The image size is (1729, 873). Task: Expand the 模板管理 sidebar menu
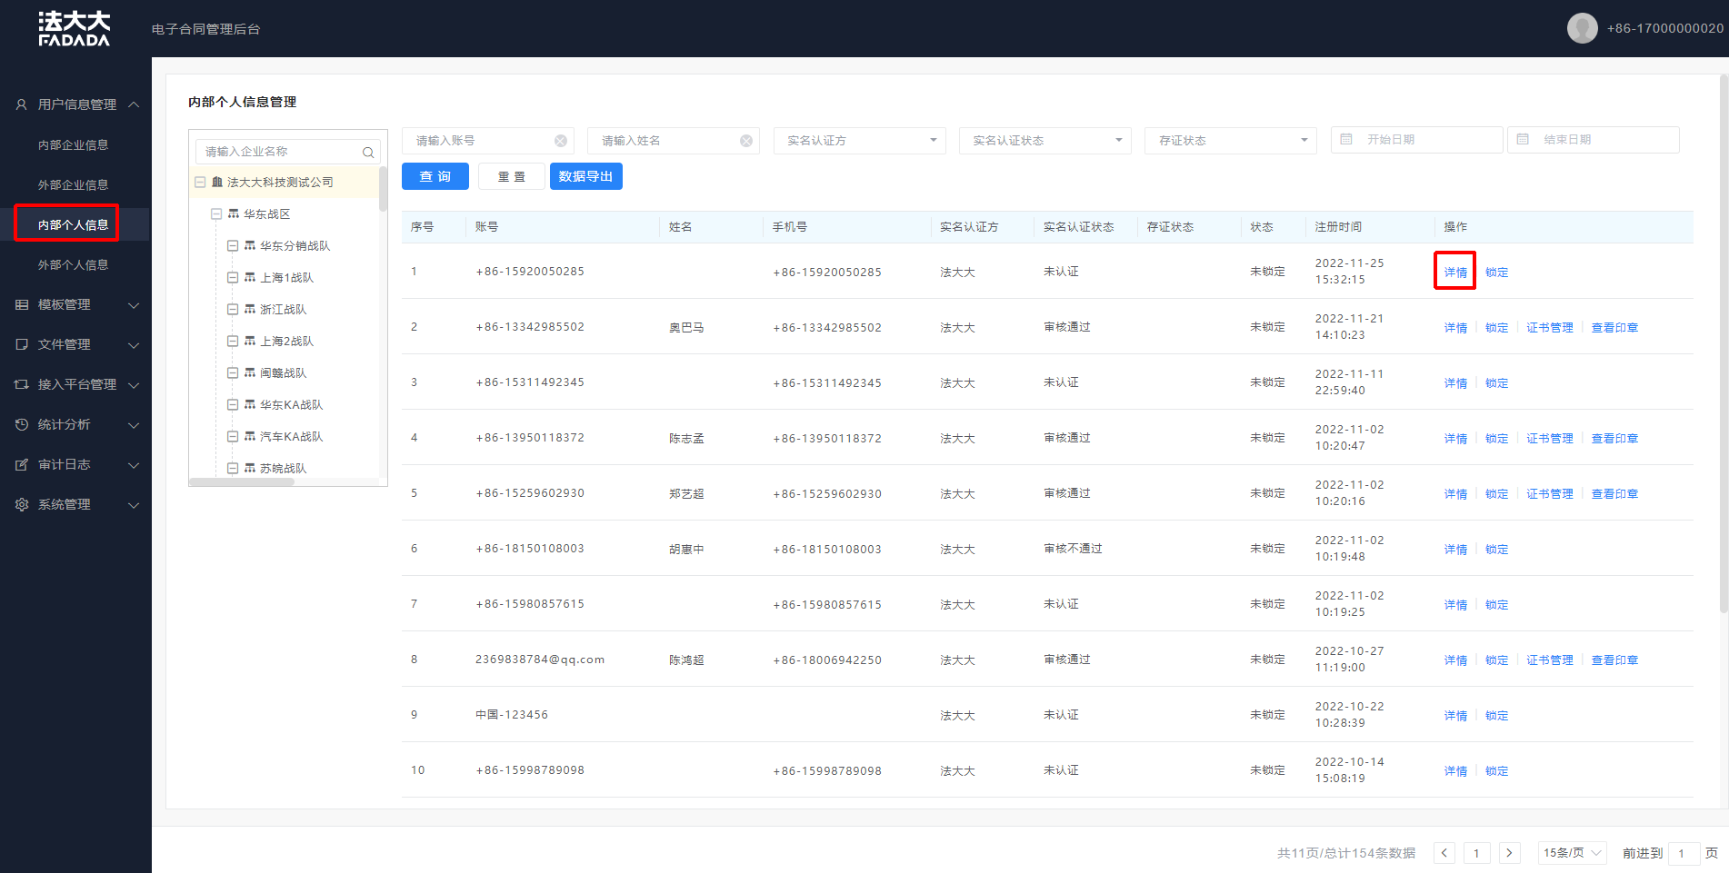click(76, 305)
